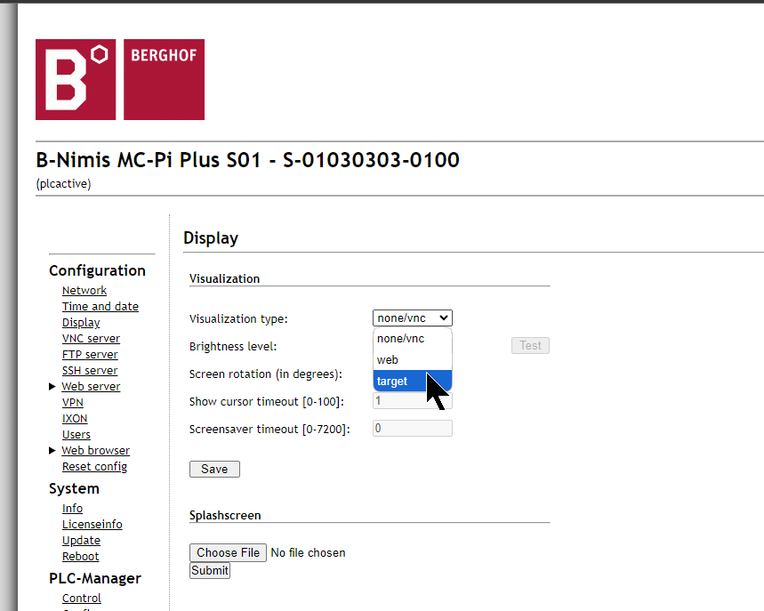Open the System Info link
The image size is (764, 611).
pos(73,509)
